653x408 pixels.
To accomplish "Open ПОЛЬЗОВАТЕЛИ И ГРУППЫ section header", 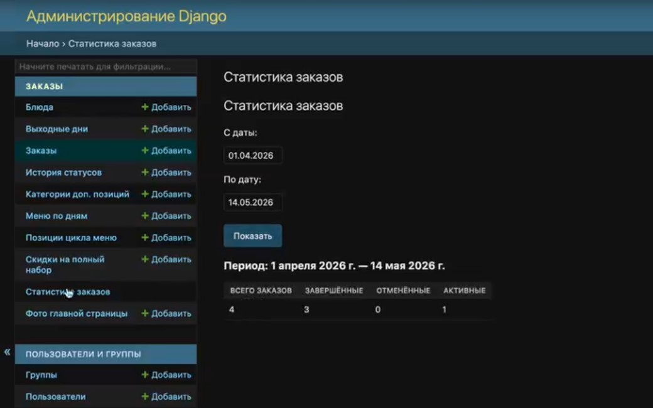I will coord(84,354).
